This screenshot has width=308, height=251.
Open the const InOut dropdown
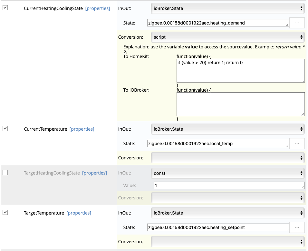click(x=228, y=173)
